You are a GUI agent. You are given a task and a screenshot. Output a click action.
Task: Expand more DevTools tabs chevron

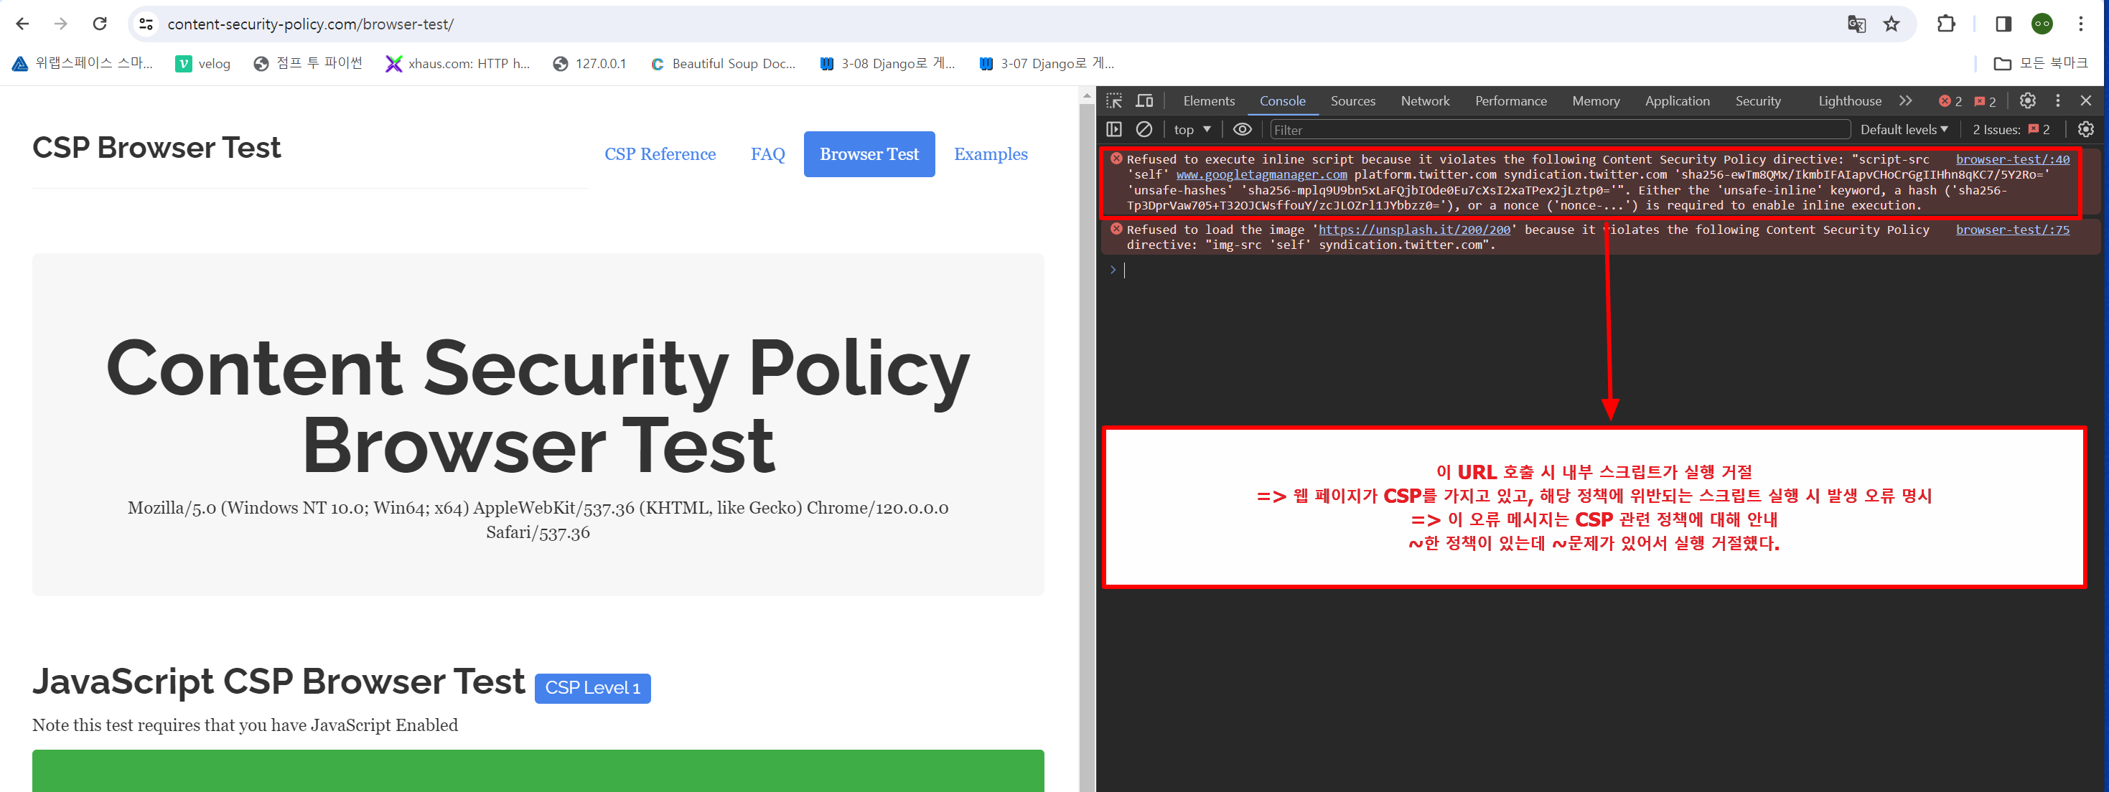coord(1905,100)
